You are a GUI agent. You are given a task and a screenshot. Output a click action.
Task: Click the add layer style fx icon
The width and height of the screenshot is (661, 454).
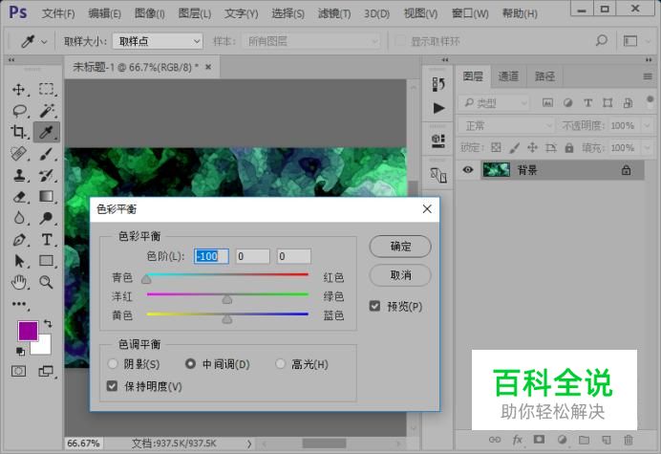click(x=517, y=440)
